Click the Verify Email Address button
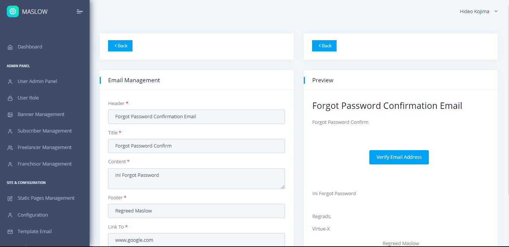Viewport: 509px width, 247px height. 399,157
